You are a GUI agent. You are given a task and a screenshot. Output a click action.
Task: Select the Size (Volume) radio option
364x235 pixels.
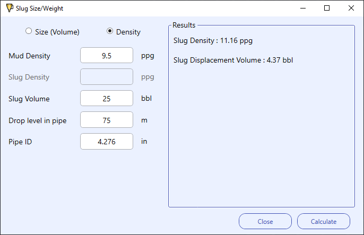(29, 31)
